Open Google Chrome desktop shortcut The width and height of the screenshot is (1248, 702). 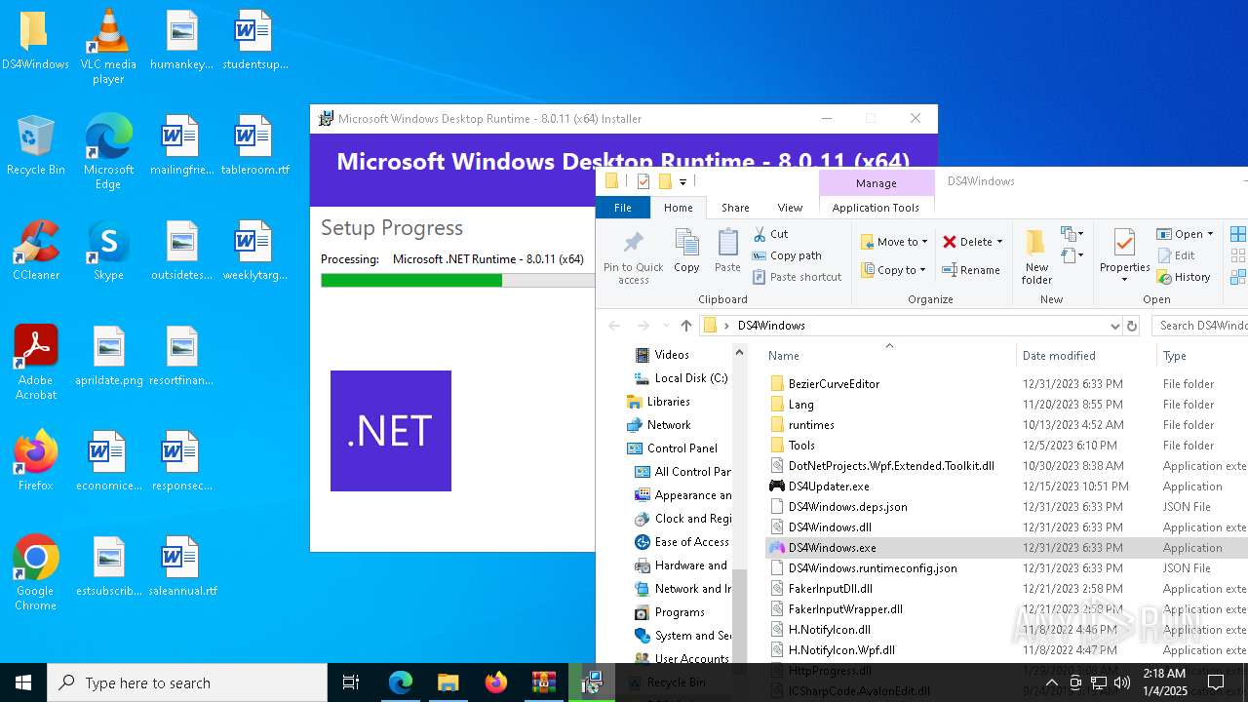(x=35, y=572)
